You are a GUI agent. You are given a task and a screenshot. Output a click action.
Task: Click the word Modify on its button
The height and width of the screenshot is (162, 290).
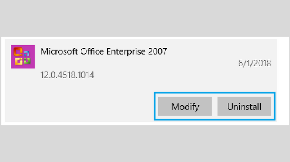pyautogui.click(x=185, y=107)
